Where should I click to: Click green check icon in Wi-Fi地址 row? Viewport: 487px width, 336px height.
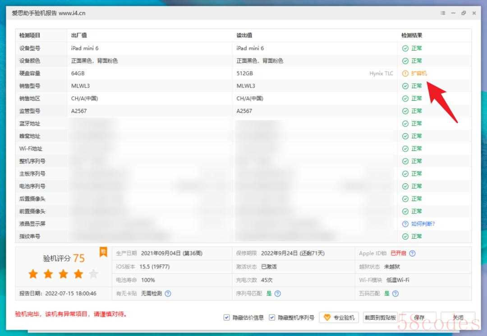point(405,149)
